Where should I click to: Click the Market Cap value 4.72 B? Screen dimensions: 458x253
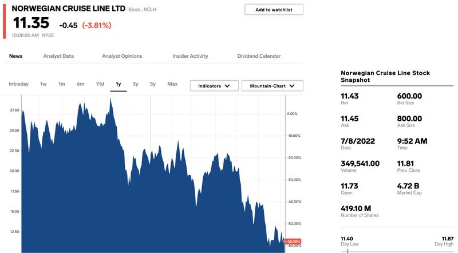tap(408, 186)
